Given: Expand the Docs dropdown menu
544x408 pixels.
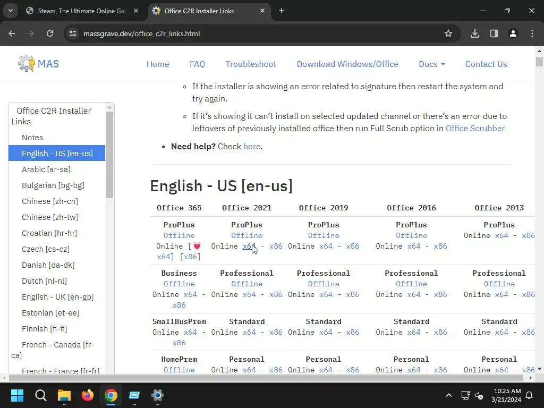Looking at the screenshot, I should click(x=432, y=64).
